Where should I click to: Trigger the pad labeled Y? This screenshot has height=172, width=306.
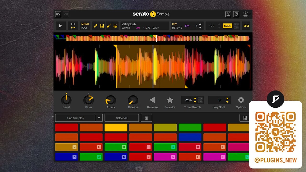67,147
